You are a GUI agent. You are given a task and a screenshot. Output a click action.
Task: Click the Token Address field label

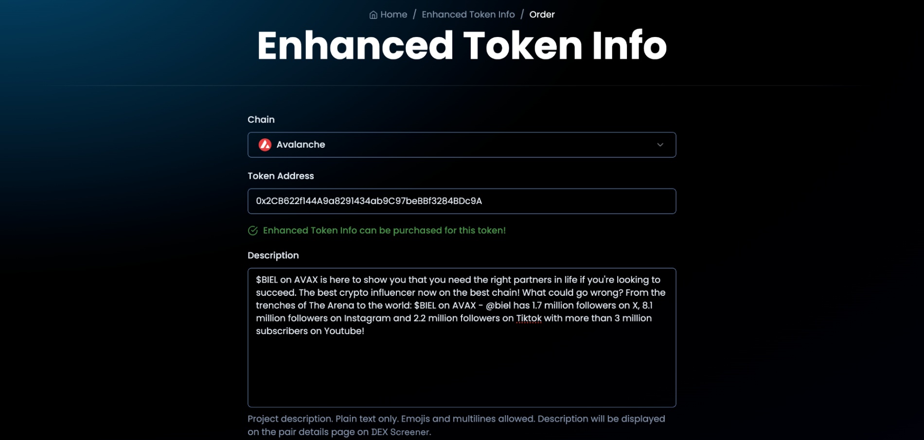(x=281, y=176)
